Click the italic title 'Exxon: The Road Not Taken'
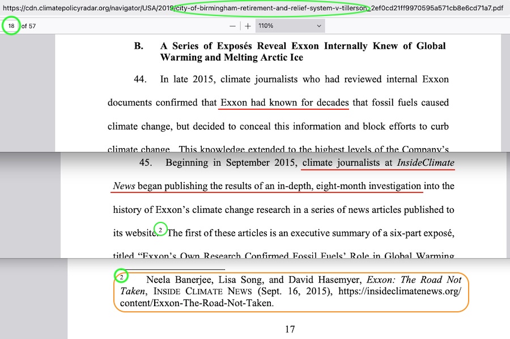This screenshot has height=339, width=510. click(414, 280)
